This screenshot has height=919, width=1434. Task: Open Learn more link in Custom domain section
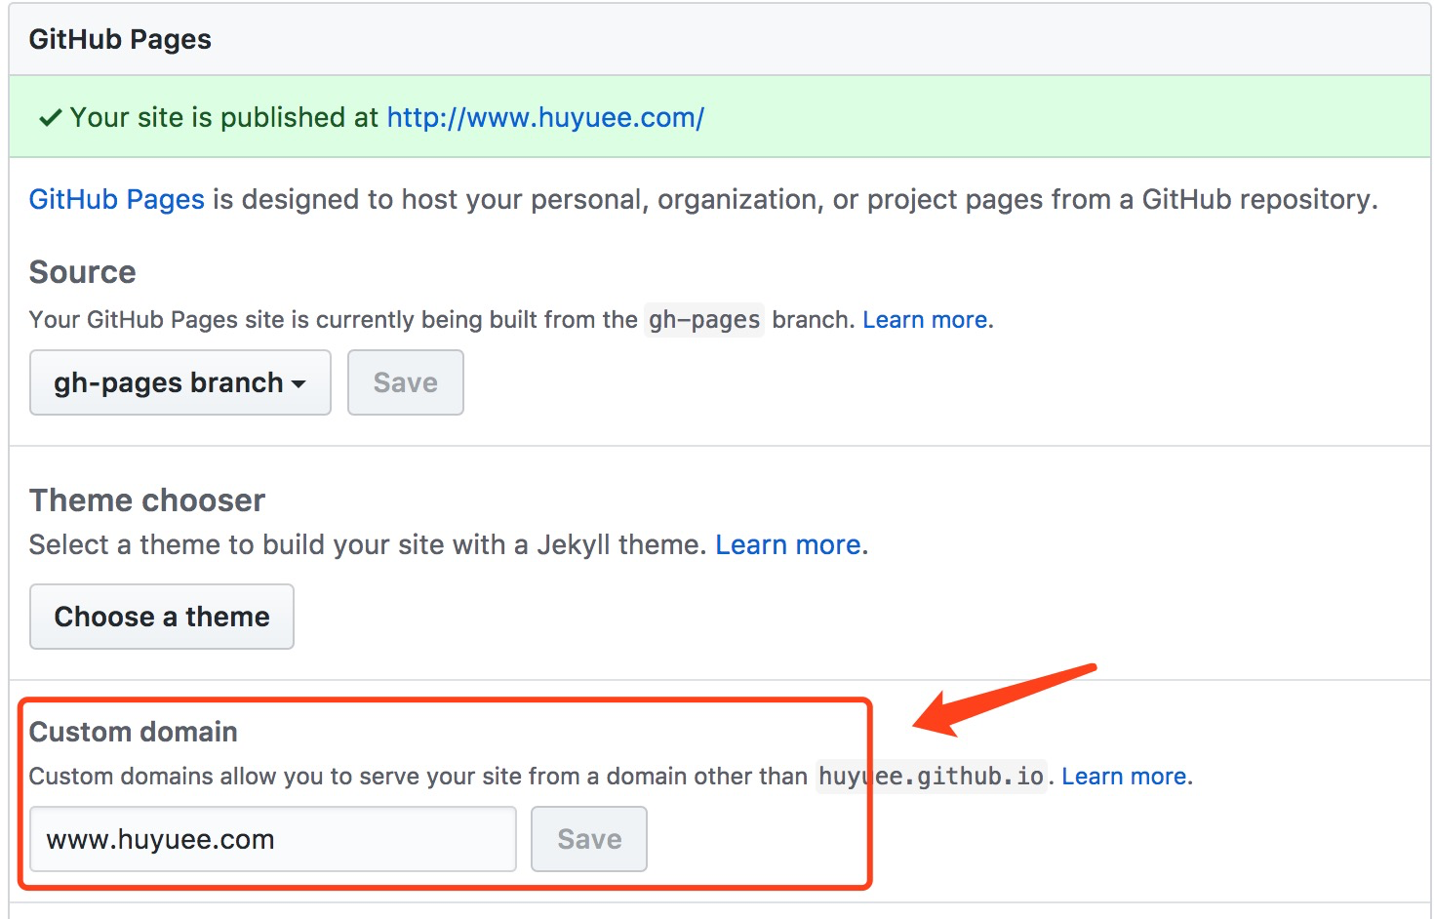(1125, 777)
